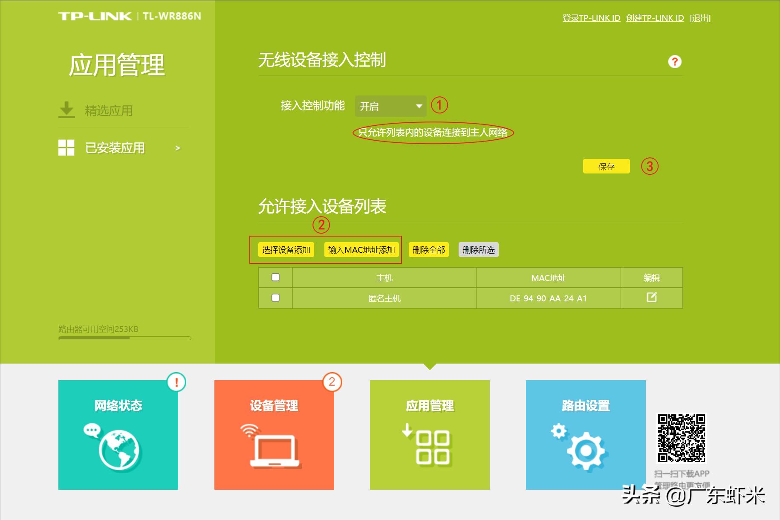Click the 已安装应用 squares icon in sidebar

[x=66, y=147]
